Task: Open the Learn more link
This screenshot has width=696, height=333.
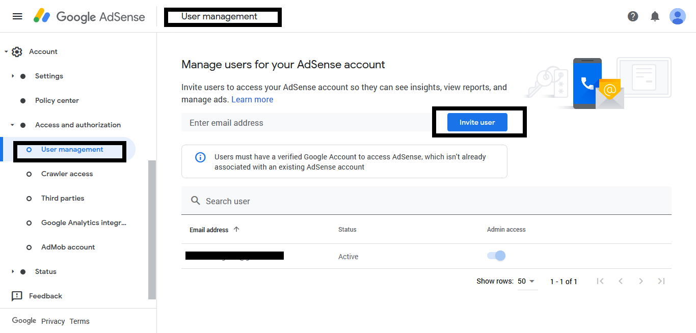Action: (252, 100)
